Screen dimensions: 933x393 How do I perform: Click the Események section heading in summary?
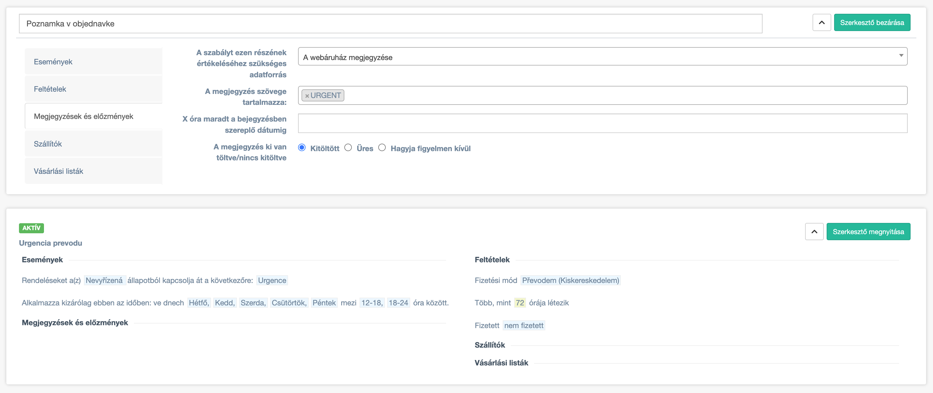tap(42, 260)
